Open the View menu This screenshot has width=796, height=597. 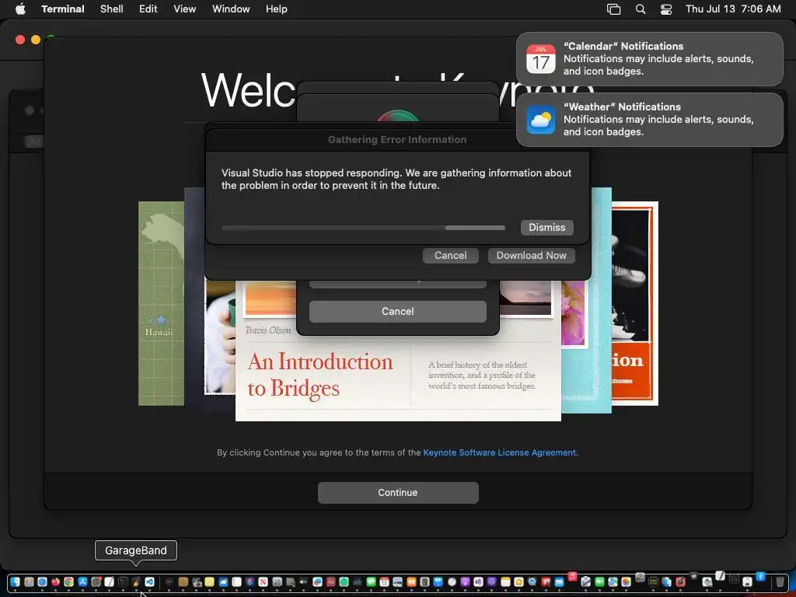tap(185, 9)
